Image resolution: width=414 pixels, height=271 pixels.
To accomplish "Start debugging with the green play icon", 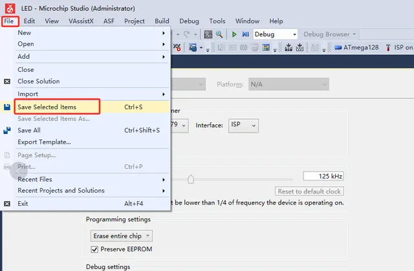I will (x=234, y=34).
